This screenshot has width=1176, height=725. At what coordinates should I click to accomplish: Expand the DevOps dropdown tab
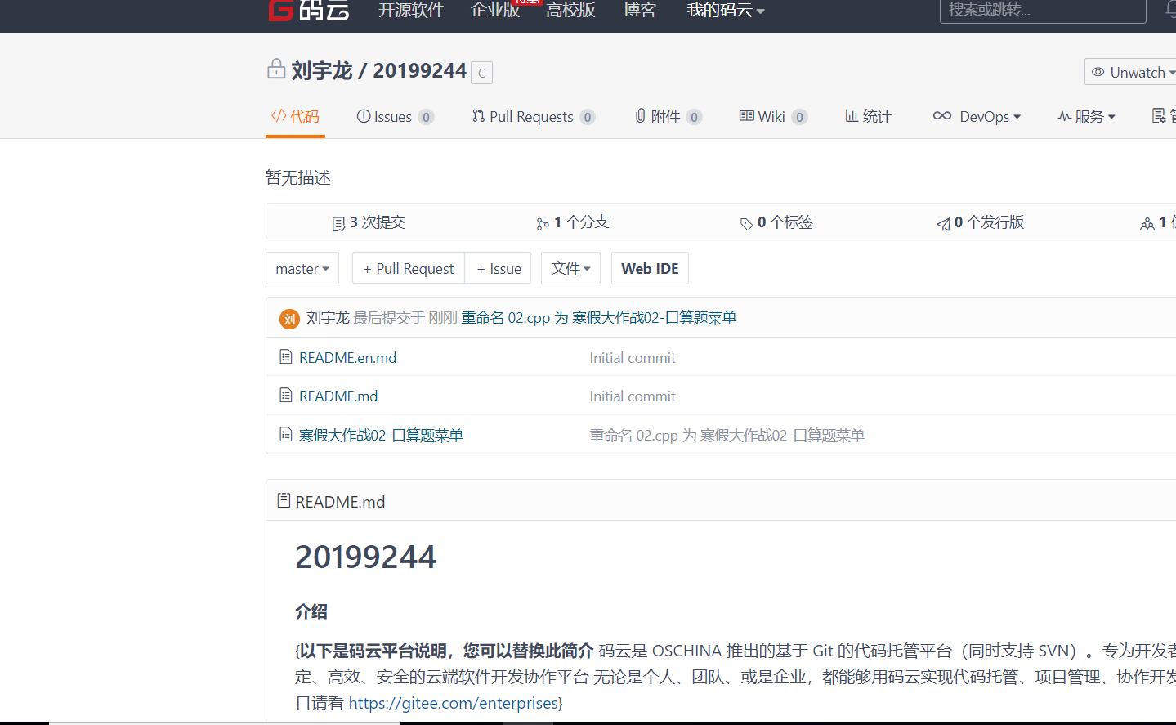(977, 117)
